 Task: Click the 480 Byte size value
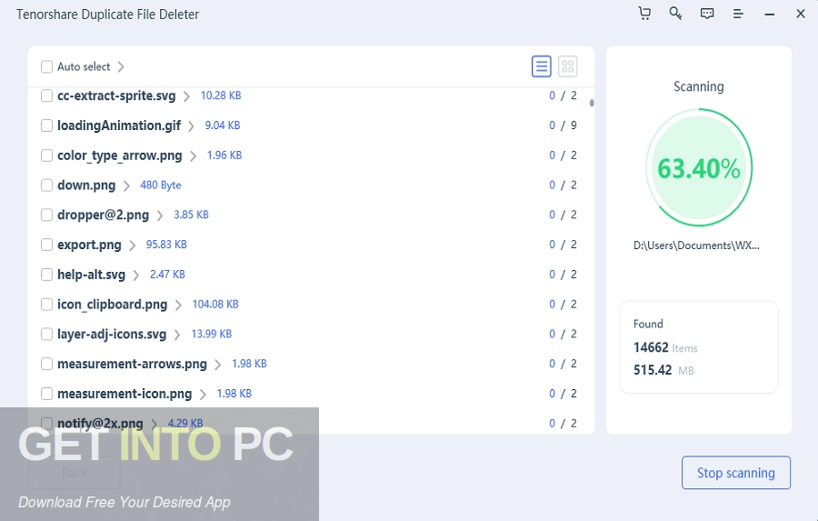(161, 185)
